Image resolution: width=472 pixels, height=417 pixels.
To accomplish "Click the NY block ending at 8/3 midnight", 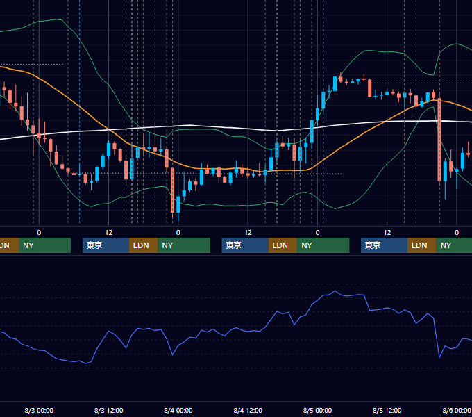I will pos(44,245).
